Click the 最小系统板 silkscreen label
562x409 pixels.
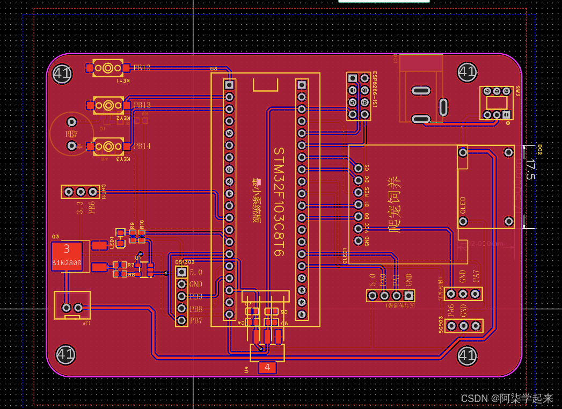257,200
